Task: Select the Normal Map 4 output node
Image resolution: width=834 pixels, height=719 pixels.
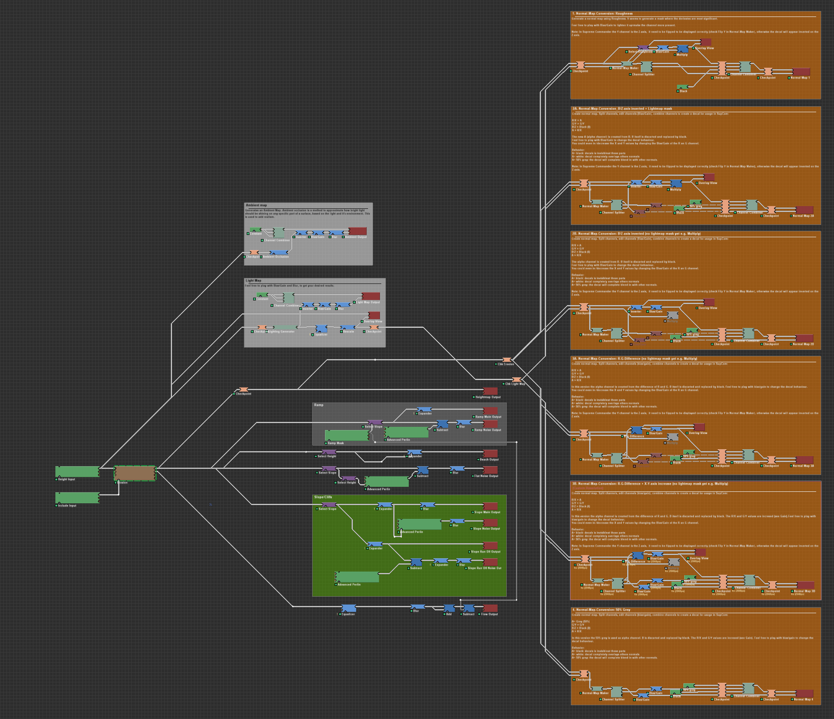Action: coord(804,693)
